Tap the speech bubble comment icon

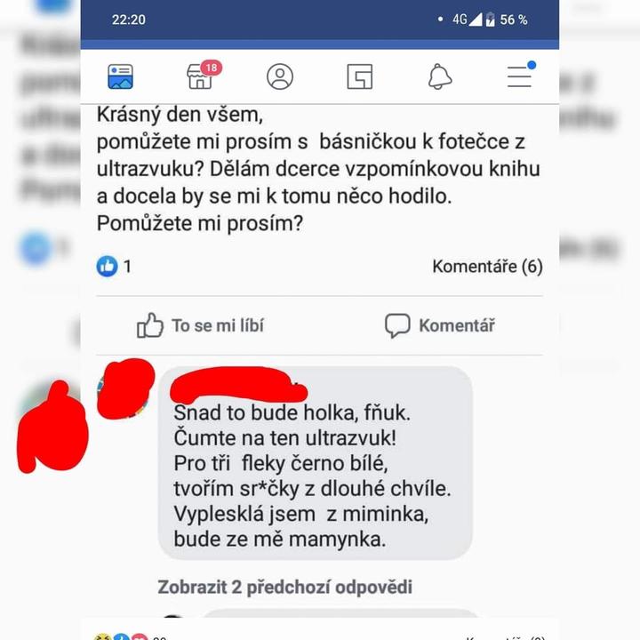397,325
